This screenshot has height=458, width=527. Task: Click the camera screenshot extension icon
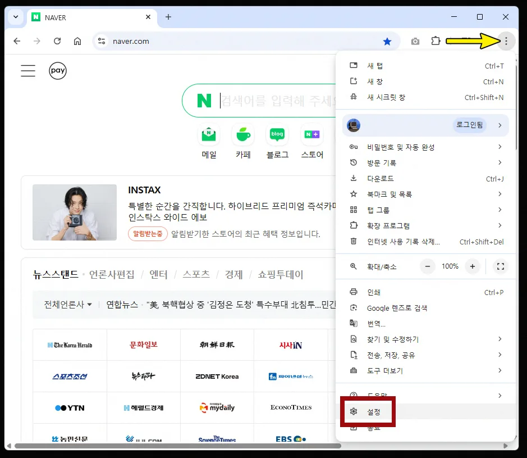coord(415,41)
